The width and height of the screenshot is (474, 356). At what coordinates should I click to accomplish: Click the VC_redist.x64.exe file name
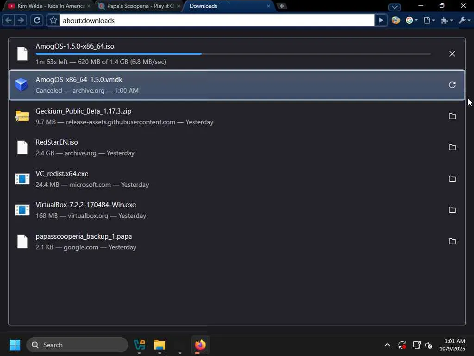pyautogui.click(x=62, y=174)
